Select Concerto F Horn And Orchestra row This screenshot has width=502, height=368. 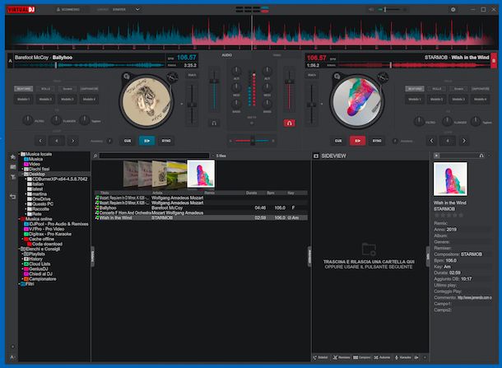(201, 212)
